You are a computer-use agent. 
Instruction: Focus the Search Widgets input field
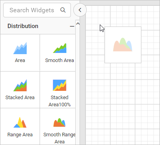pyautogui.click(x=37, y=10)
